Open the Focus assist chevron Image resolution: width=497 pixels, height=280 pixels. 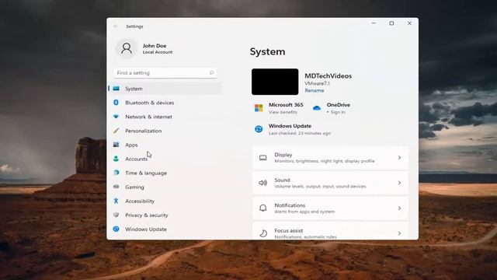[399, 233]
